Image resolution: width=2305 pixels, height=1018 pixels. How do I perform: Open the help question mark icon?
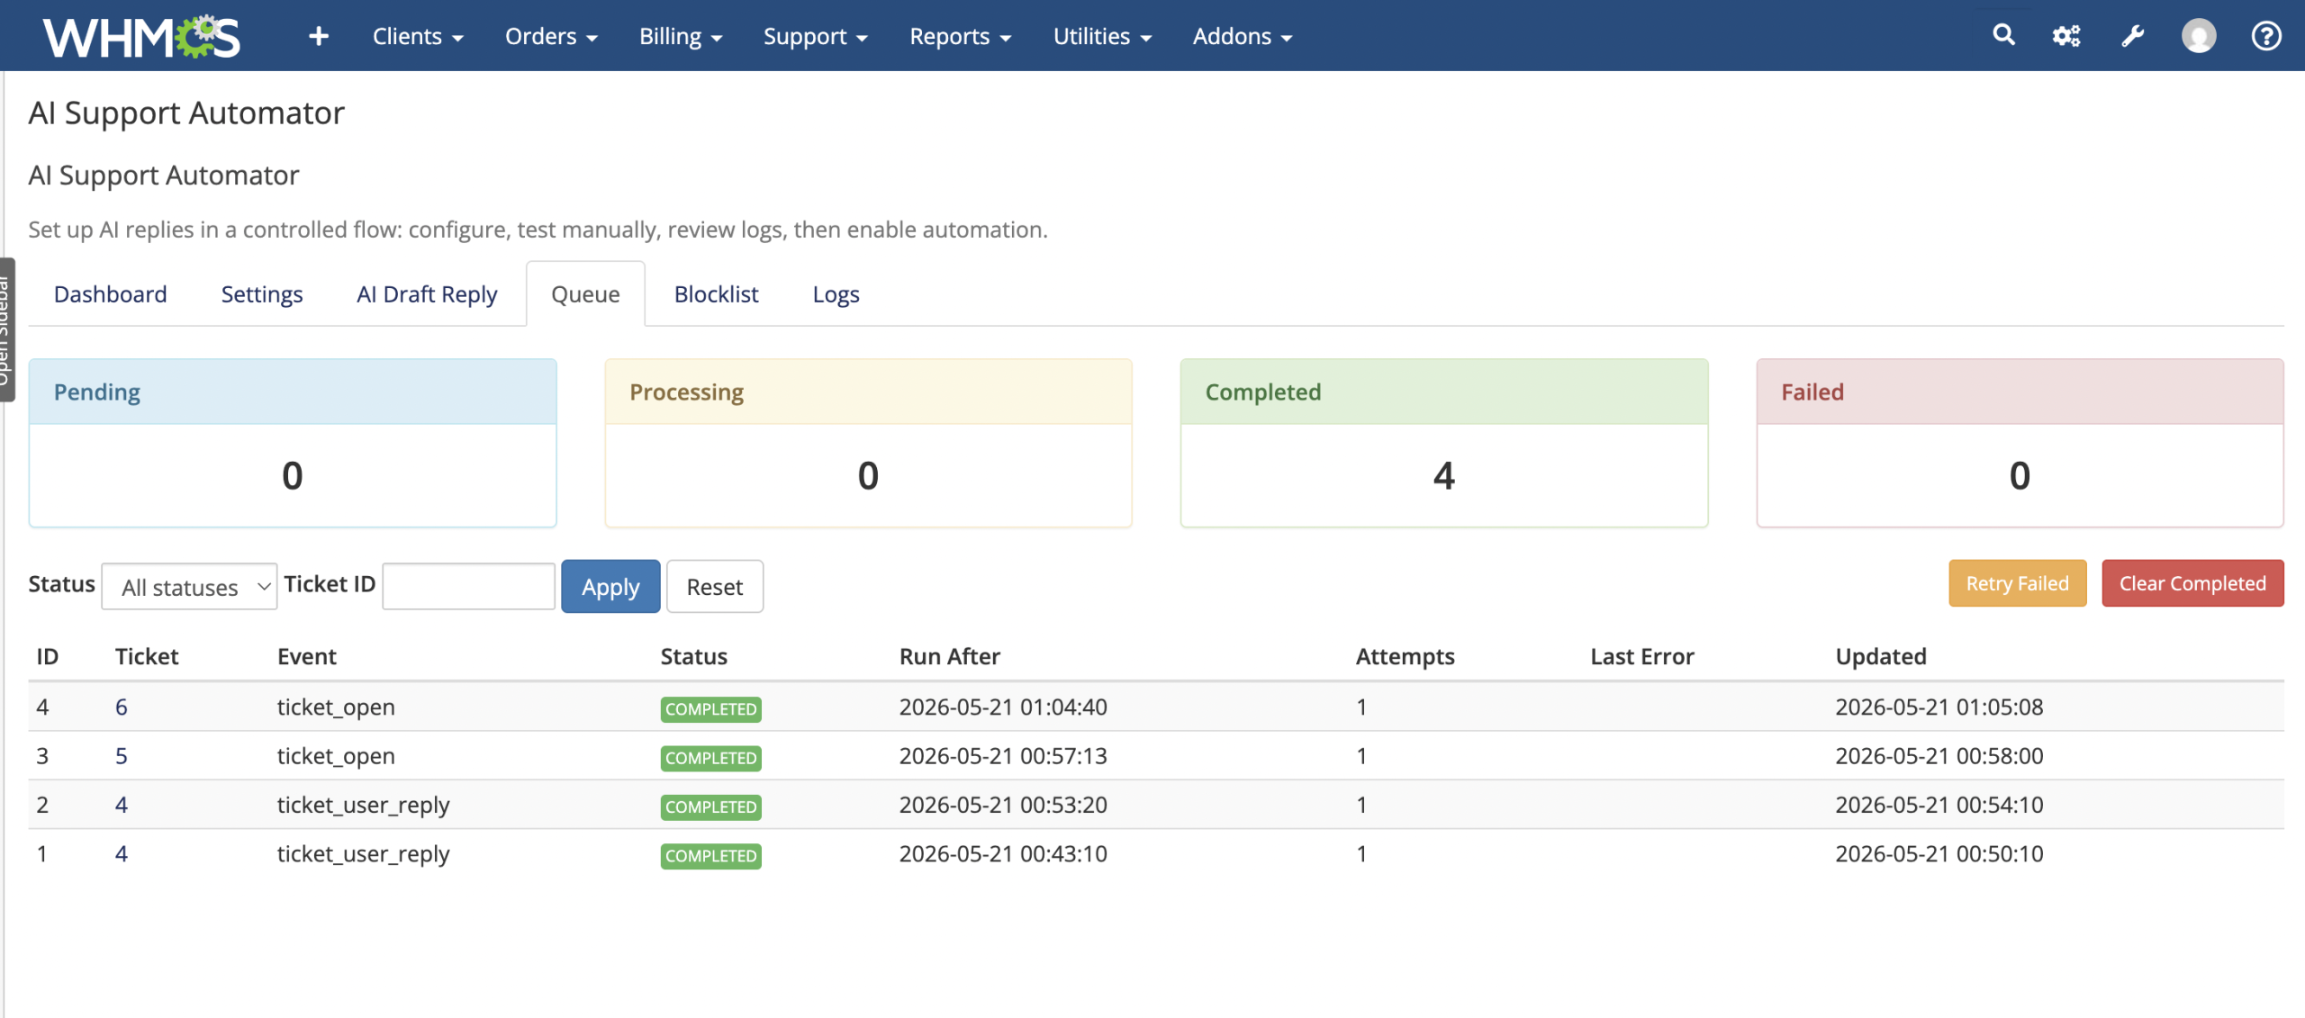click(x=2265, y=36)
